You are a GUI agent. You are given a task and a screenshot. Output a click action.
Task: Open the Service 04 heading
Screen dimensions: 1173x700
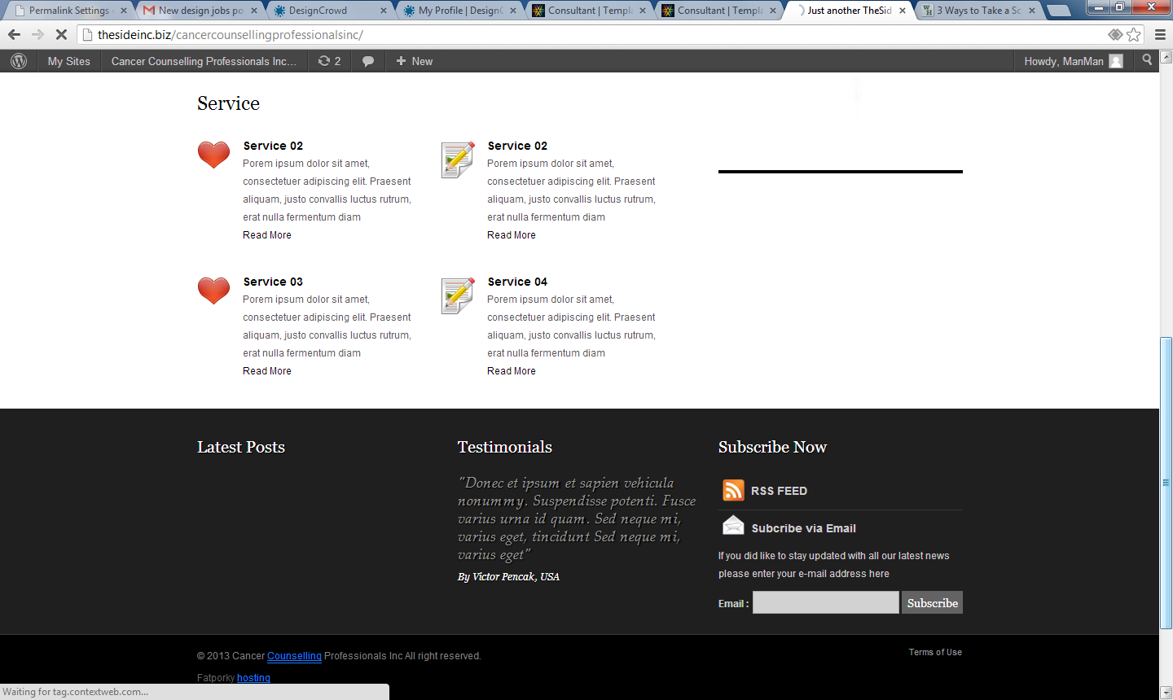pyautogui.click(x=517, y=282)
